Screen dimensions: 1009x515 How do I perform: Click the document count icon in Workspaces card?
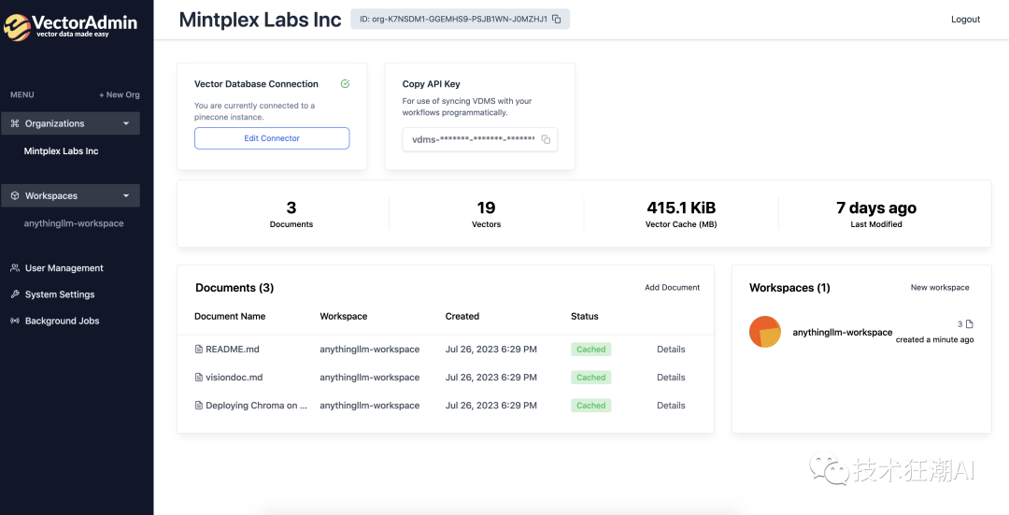[x=970, y=323]
